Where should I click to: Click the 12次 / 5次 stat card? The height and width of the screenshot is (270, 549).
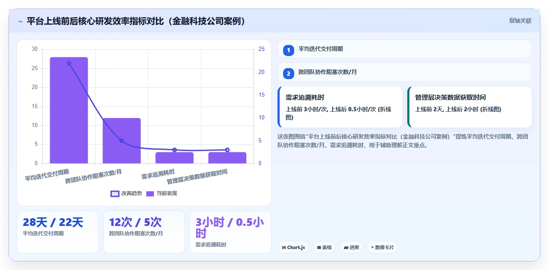click(144, 232)
